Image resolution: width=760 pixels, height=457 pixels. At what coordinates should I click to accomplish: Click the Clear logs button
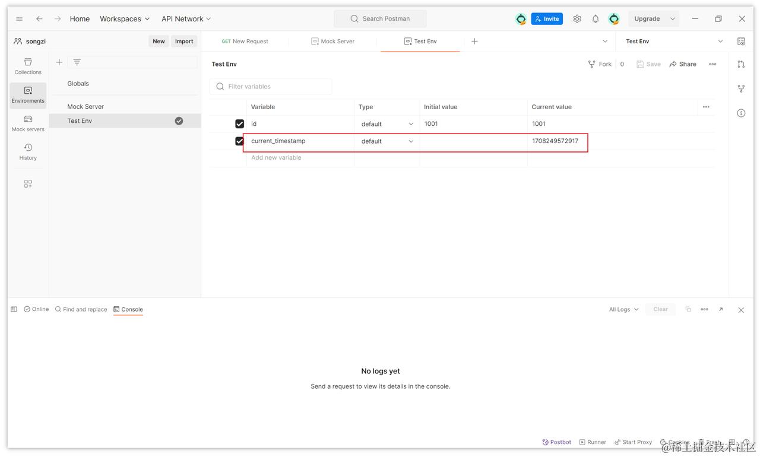(660, 309)
